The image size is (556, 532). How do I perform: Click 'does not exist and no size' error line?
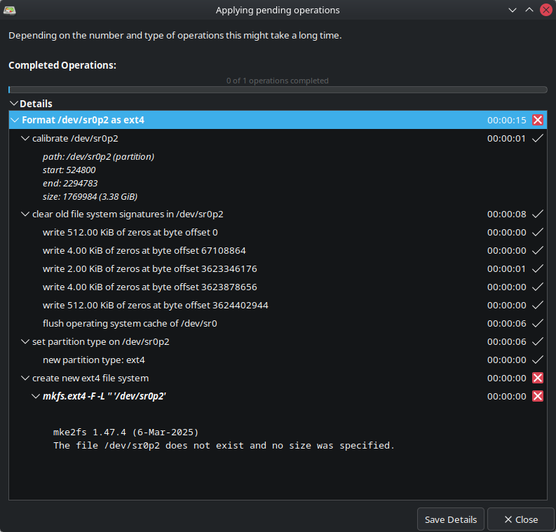point(224,446)
